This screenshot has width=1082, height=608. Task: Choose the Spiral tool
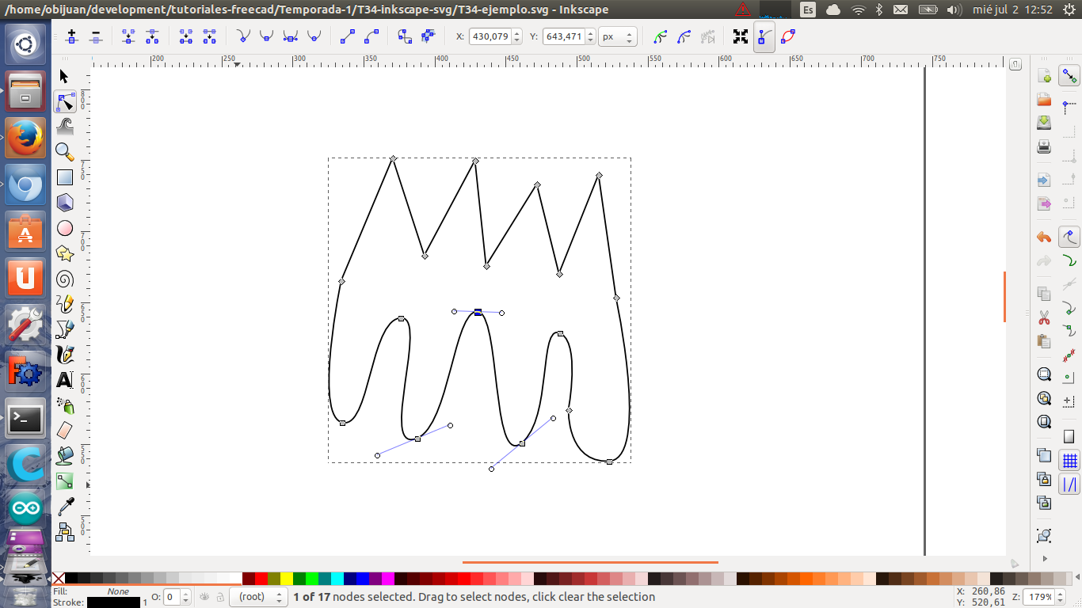tap(65, 279)
